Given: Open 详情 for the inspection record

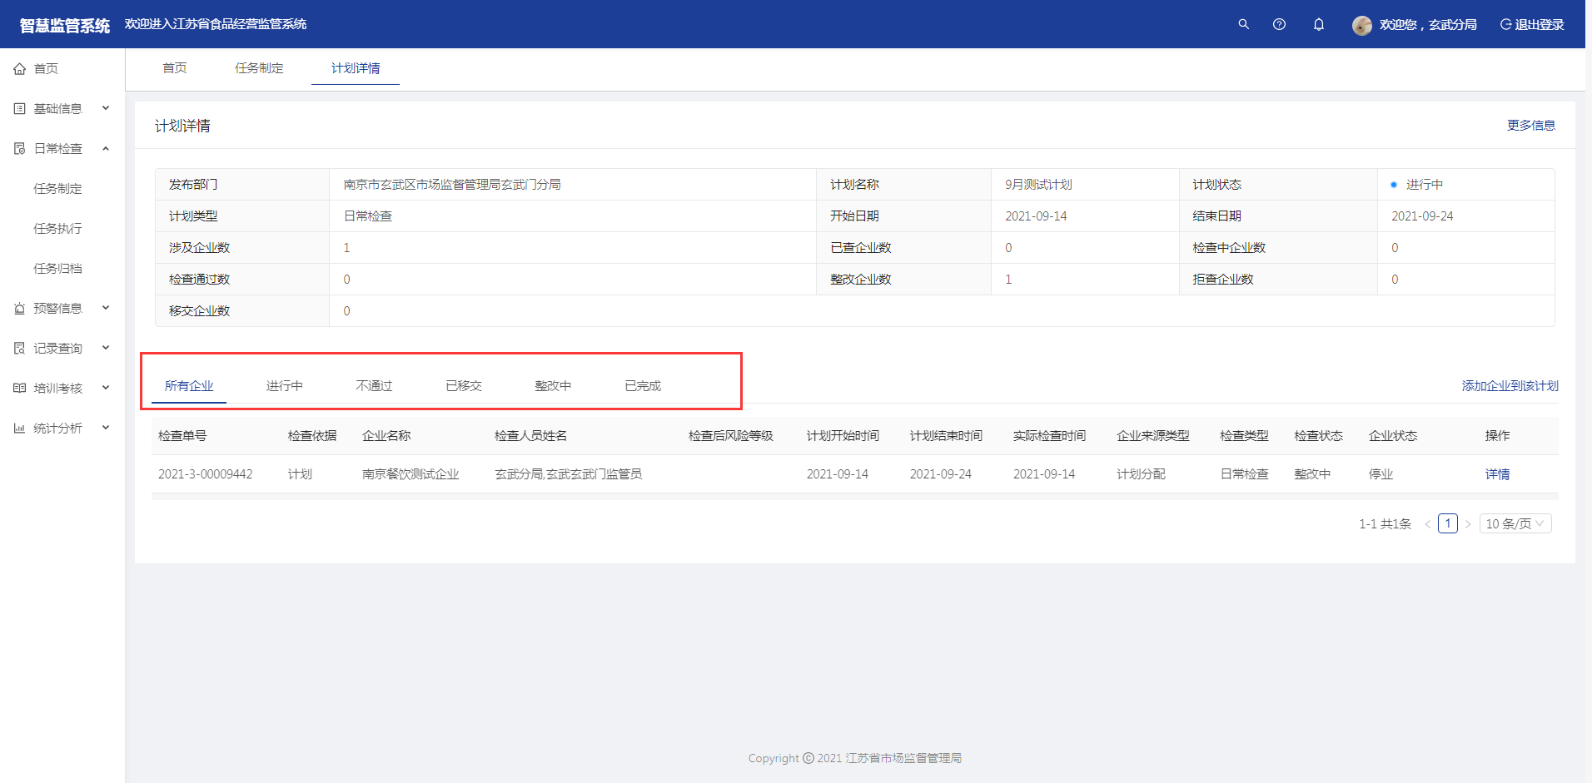Looking at the screenshot, I should [x=1497, y=474].
